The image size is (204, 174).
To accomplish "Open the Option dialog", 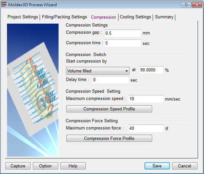I will (x=45, y=166).
